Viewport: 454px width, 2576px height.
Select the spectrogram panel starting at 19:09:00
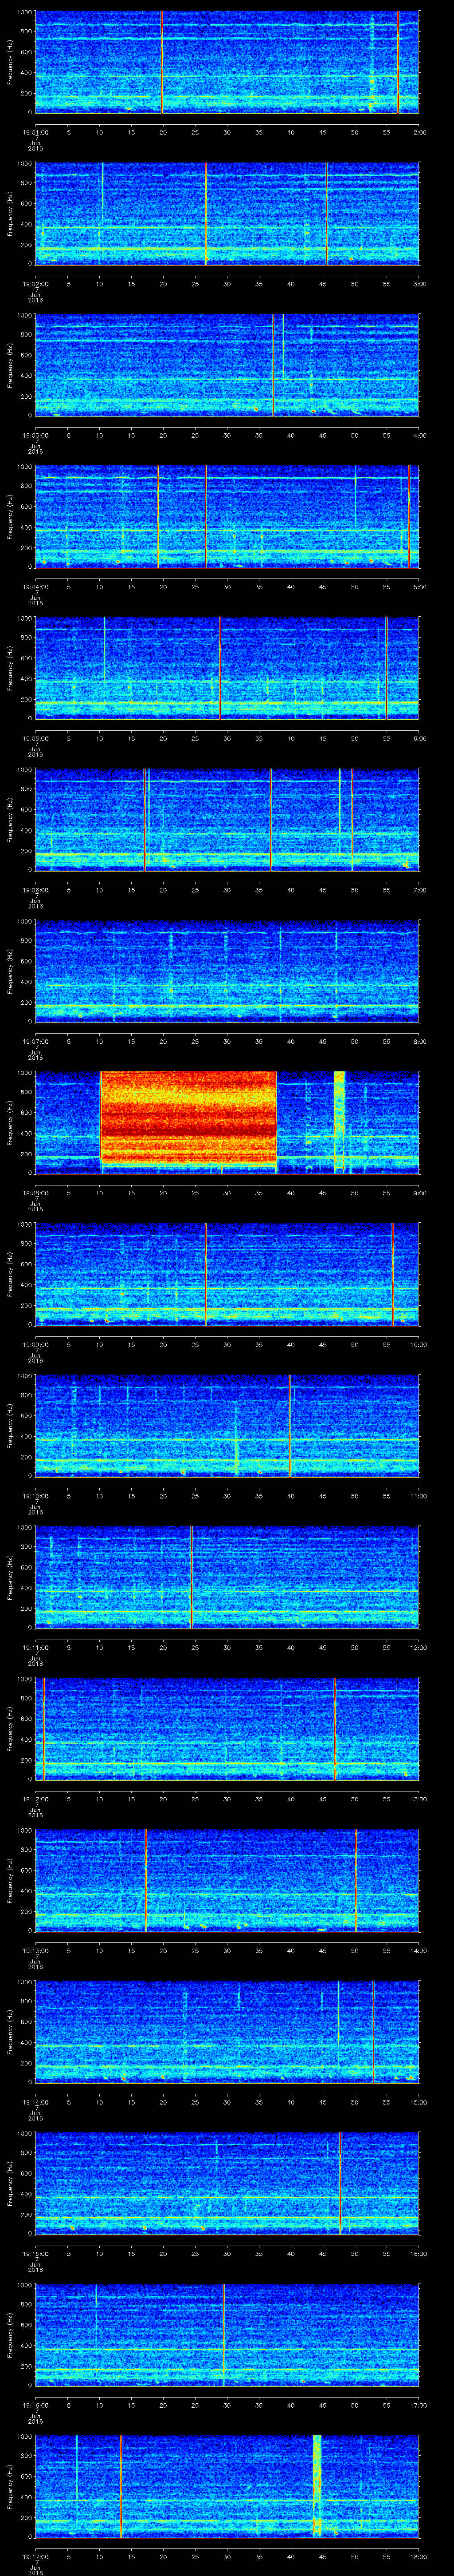tap(227, 1274)
